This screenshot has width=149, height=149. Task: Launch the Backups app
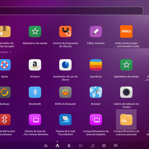(5, 92)
